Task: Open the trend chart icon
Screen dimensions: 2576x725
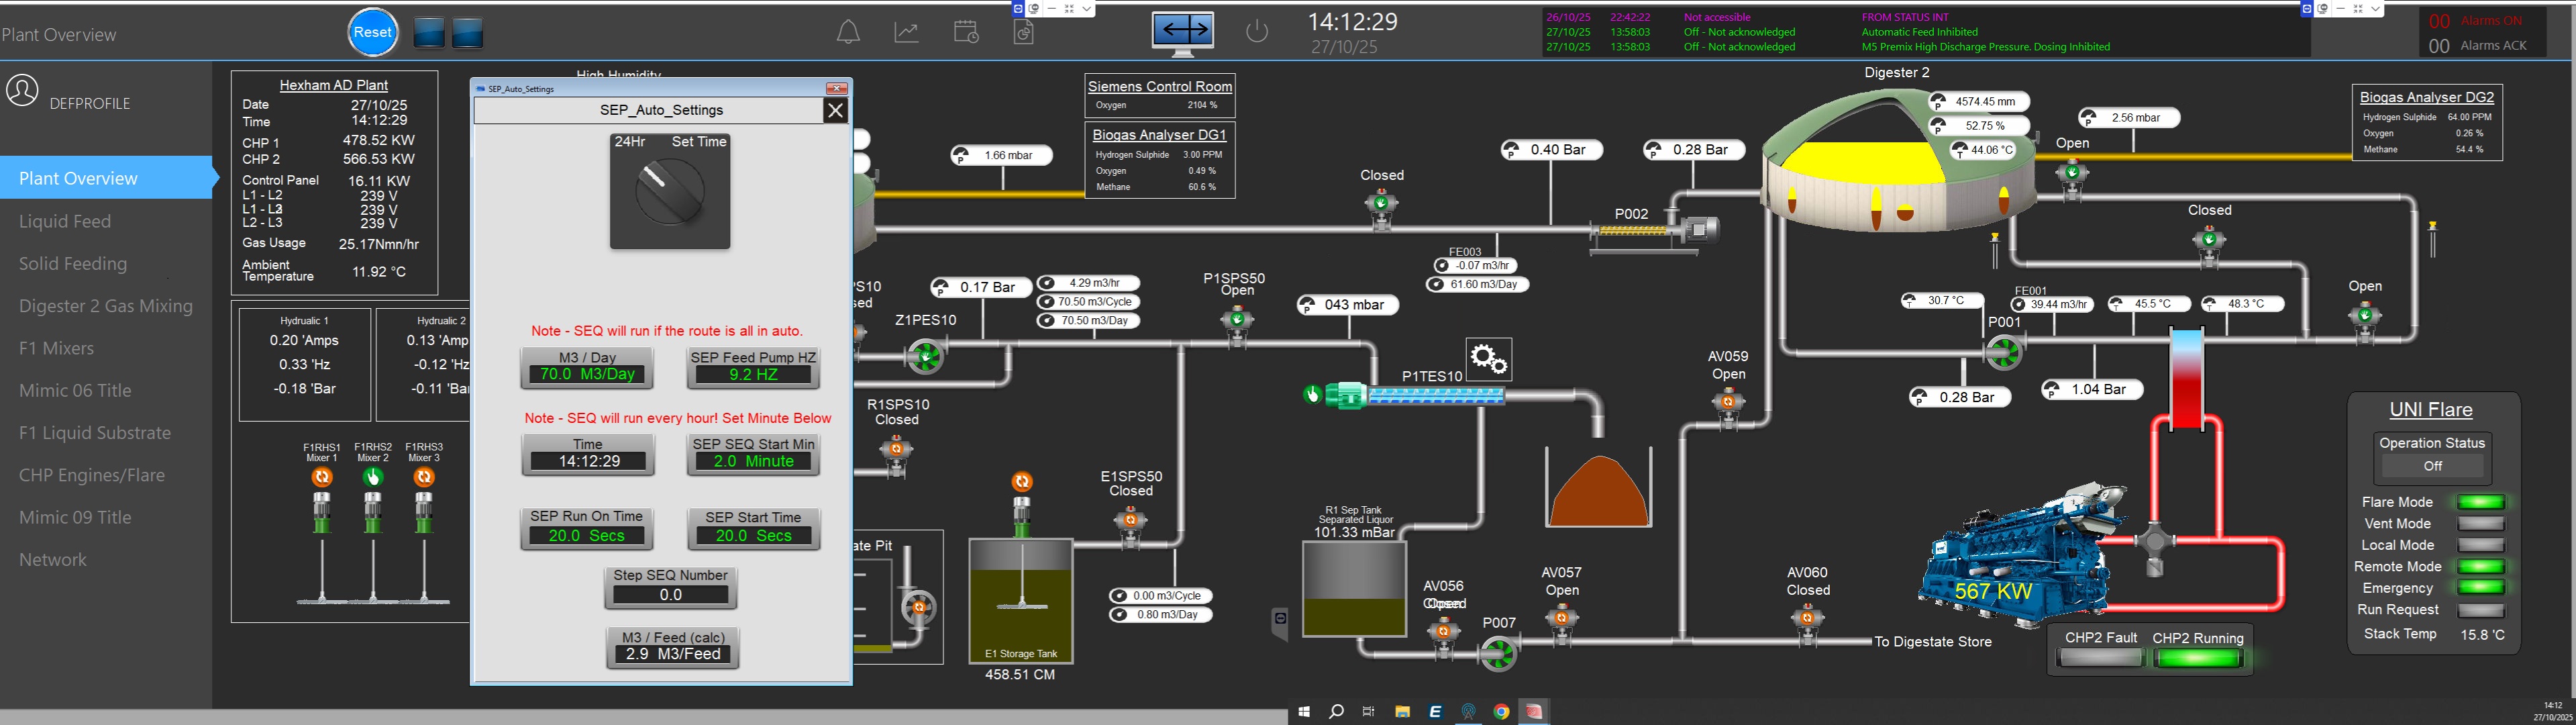Action: pyautogui.click(x=906, y=32)
